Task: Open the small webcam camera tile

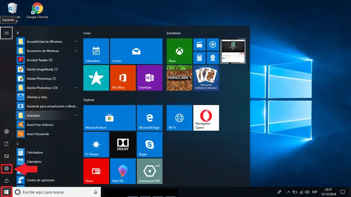Action: pyautogui.click(x=213, y=58)
